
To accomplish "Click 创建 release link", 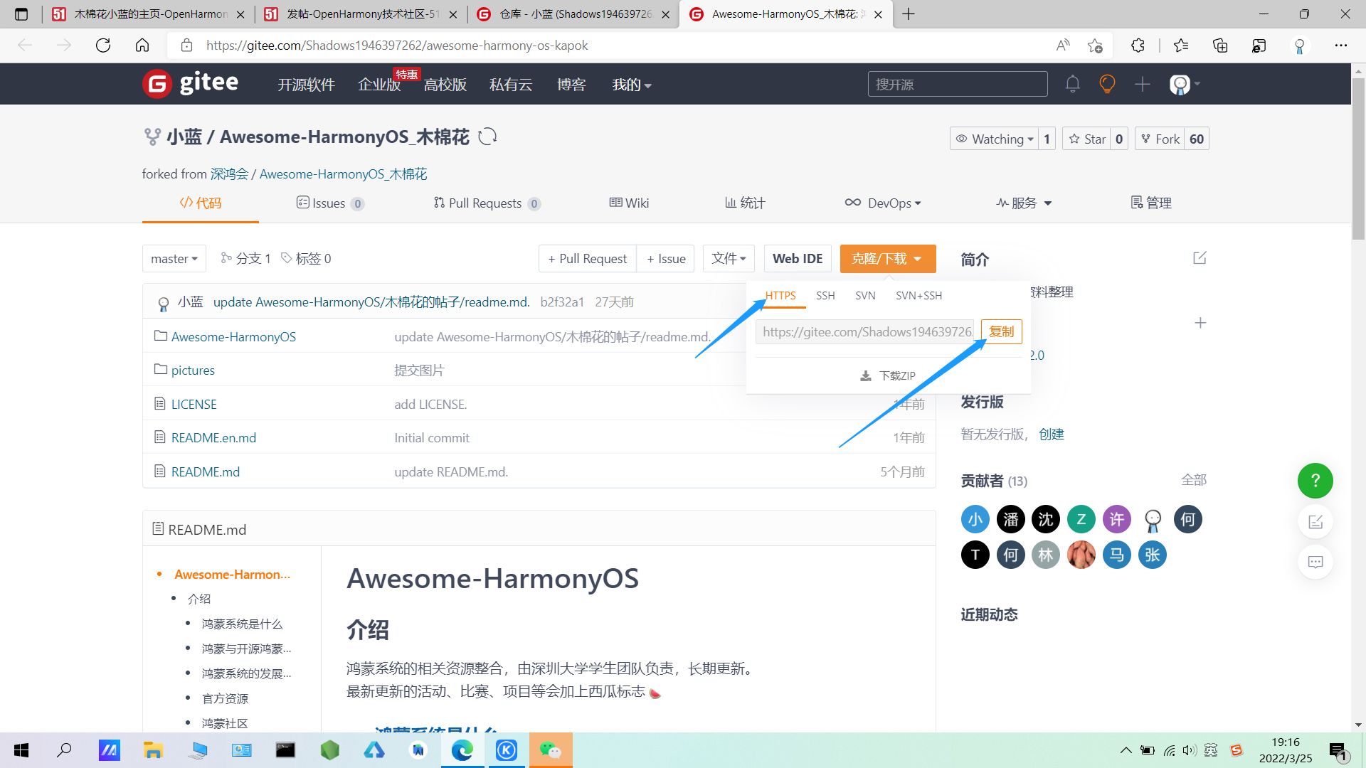I will pyautogui.click(x=1052, y=434).
